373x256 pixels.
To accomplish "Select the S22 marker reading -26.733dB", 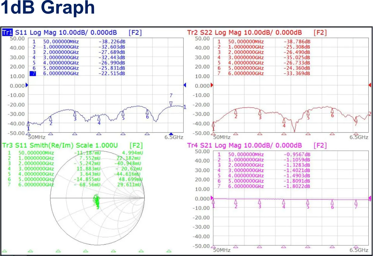I will (297, 63).
